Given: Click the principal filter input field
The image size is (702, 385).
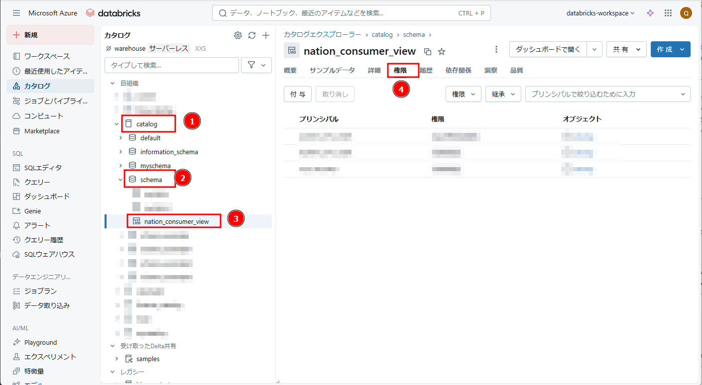Looking at the screenshot, I should point(602,94).
